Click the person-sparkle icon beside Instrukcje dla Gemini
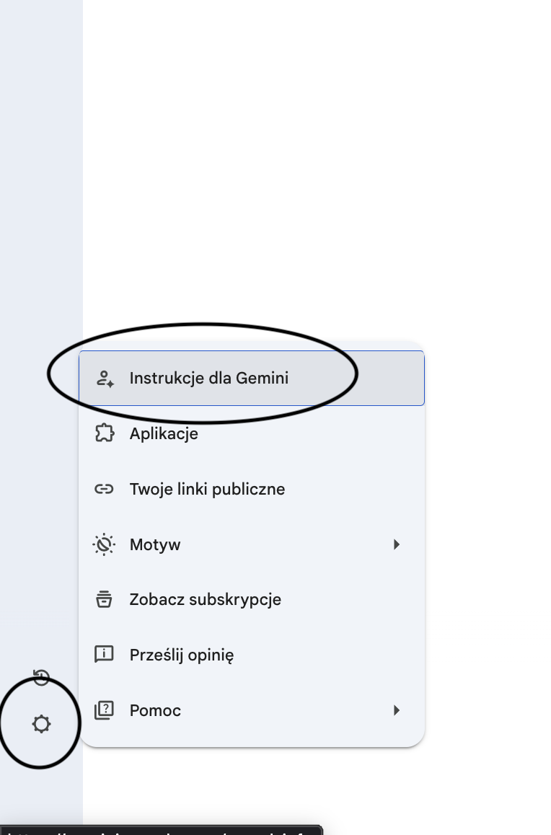Image resolution: width=551 pixels, height=835 pixels. point(105,379)
